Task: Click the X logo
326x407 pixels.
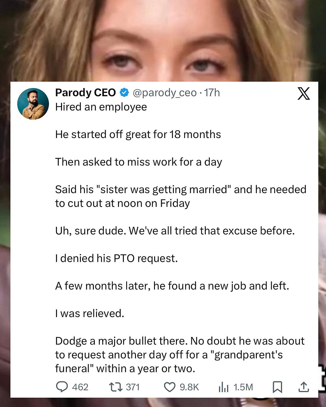Action: (x=303, y=93)
